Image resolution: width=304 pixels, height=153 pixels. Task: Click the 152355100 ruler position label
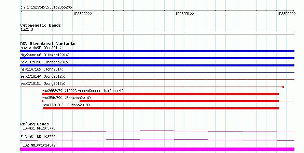[x=184, y=14]
